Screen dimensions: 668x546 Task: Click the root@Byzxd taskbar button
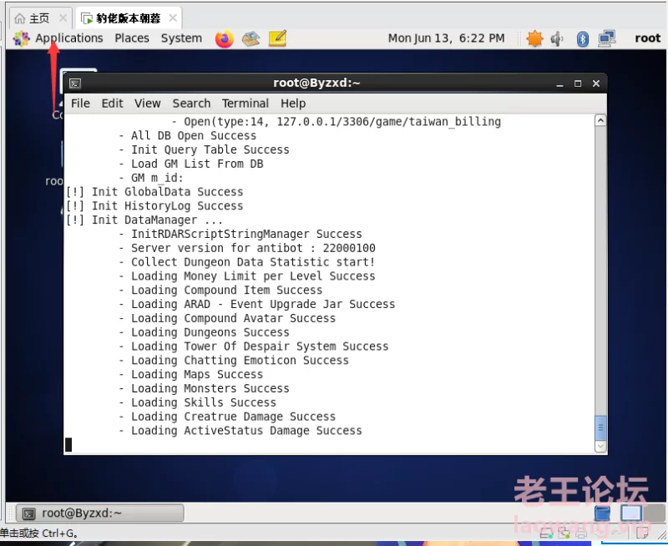(100, 513)
